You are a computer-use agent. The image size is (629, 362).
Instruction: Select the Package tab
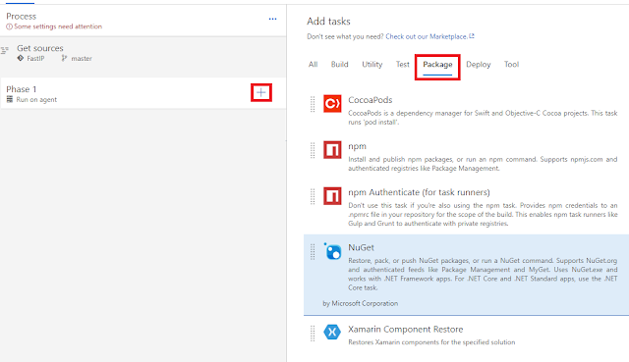click(x=437, y=65)
